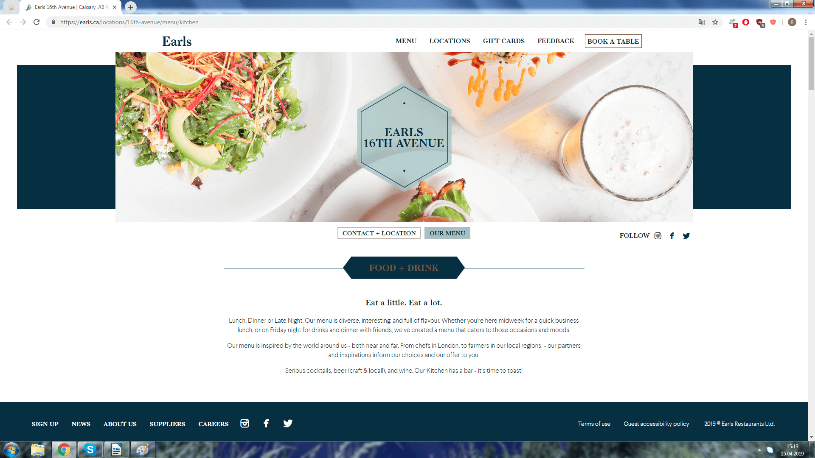Click the CAREERS link in footer
Viewport: 815px width, 458px height.
click(x=213, y=424)
